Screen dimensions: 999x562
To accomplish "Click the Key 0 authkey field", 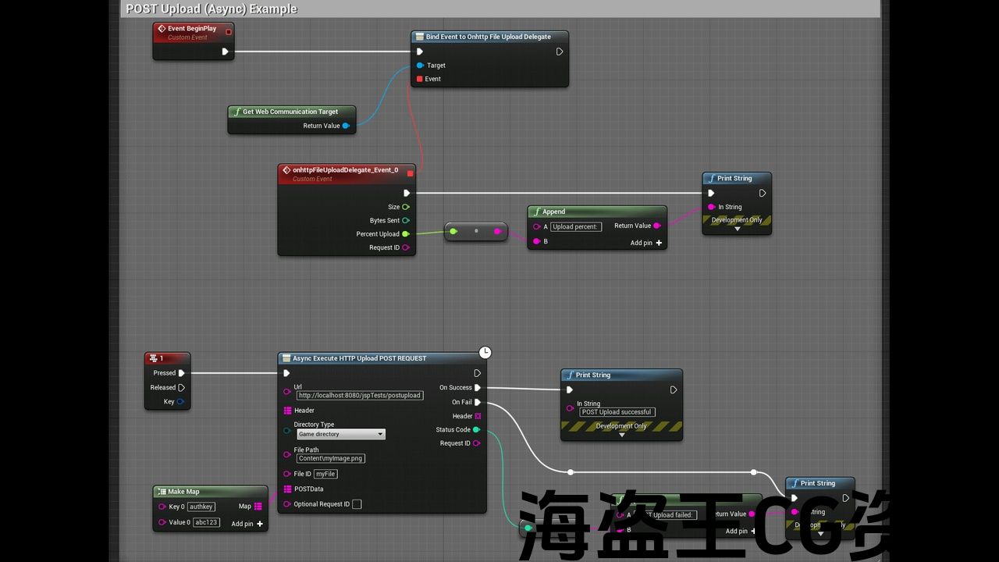I will [x=201, y=507].
